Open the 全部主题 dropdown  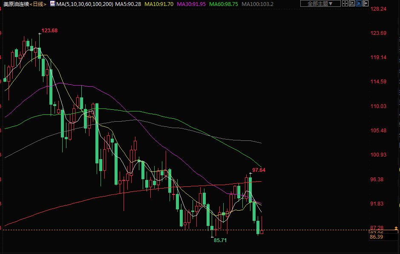point(320,4)
